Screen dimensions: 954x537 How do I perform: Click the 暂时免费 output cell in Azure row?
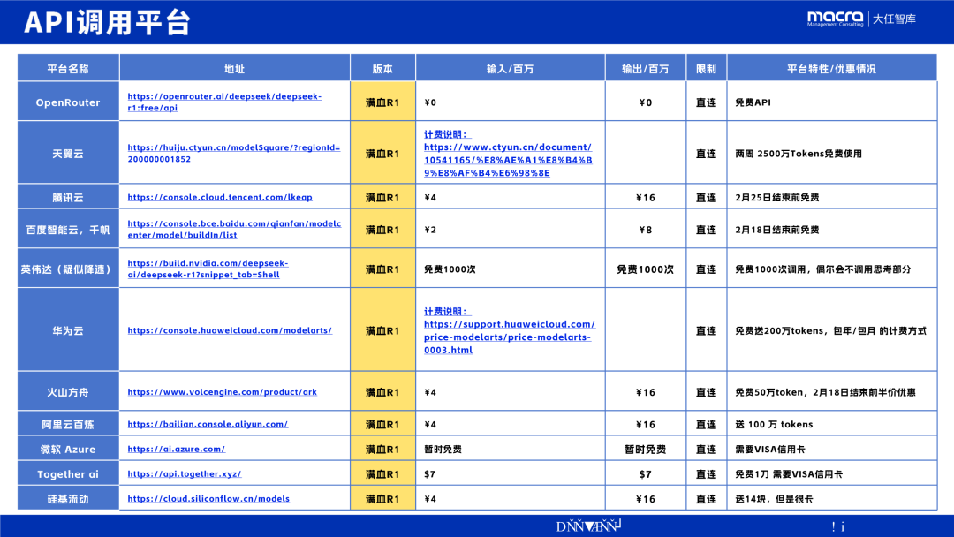coord(646,449)
